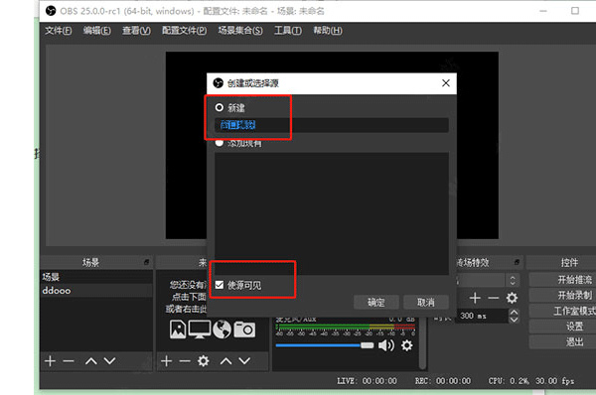Open the 配置文件(P) menu
This screenshot has height=395, width=596.
tap(185, 31)
